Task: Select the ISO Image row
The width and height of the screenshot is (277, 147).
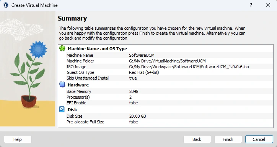Action: coord(169,67)
